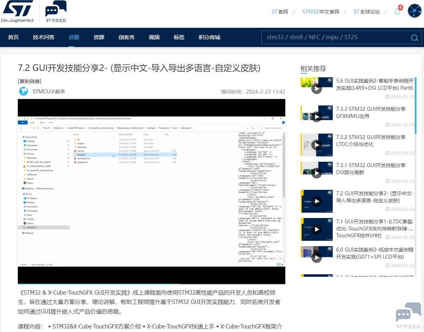Click 提问时间 2024-2-23 13:42 text
Image resolution: width=424 pixels, height=332 pixels.
pos(253,92)
